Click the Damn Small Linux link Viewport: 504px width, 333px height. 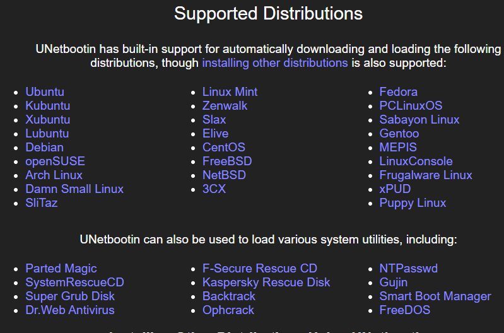click(74, 189)
